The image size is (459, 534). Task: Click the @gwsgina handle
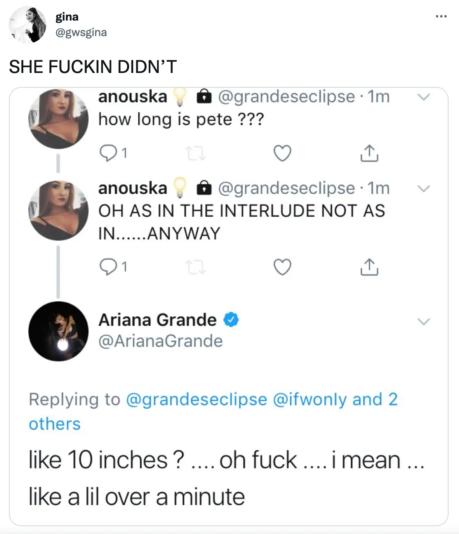tap(81, 32)
